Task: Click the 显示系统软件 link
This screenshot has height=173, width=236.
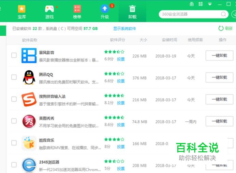Action: pos(124,29)
